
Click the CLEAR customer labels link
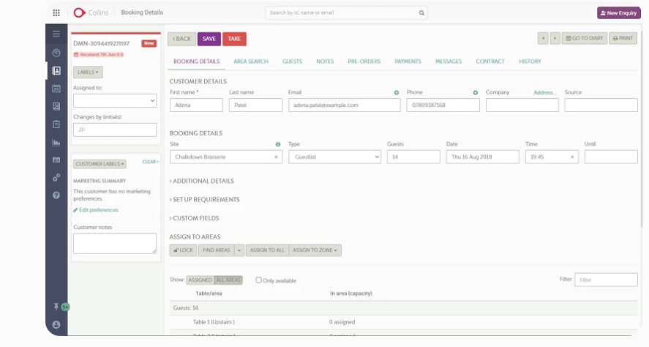[150, 162]
